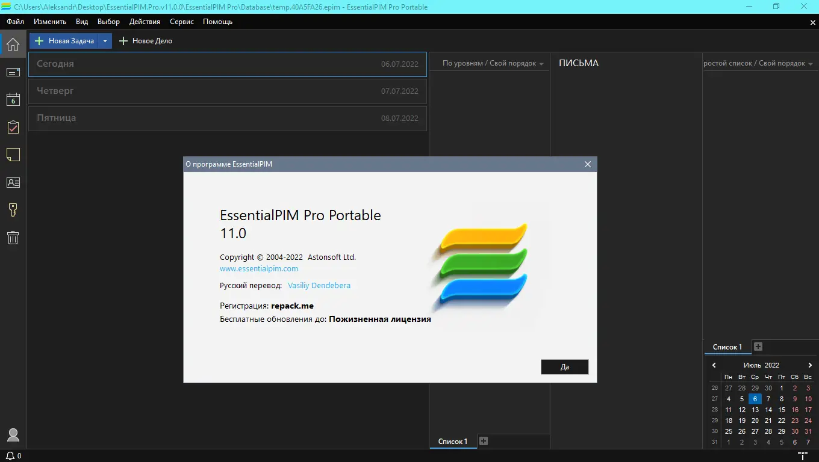Open the reminders bell icon in status bar
The image size is (819, 462).
click(10, 456)
